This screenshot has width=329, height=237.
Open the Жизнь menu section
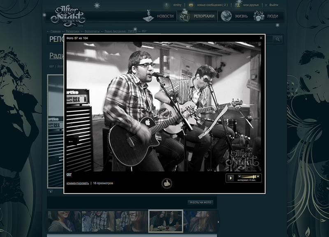coord(241,16)
